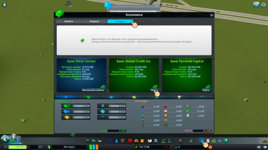
Task: Click the healthcare expense red cross icon
Action: point(165,106)
